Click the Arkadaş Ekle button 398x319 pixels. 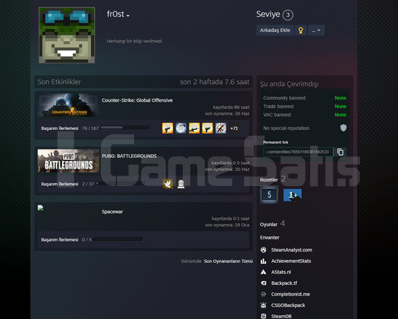tap(275, 30)
